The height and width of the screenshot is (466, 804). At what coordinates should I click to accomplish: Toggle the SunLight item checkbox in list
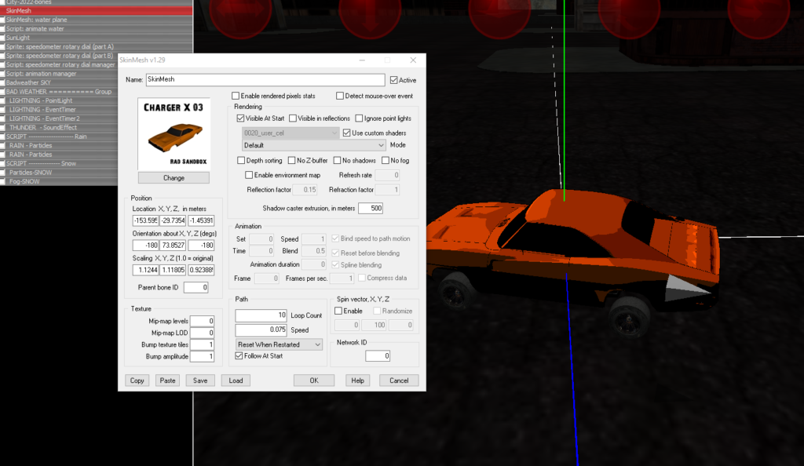[3, 37]
